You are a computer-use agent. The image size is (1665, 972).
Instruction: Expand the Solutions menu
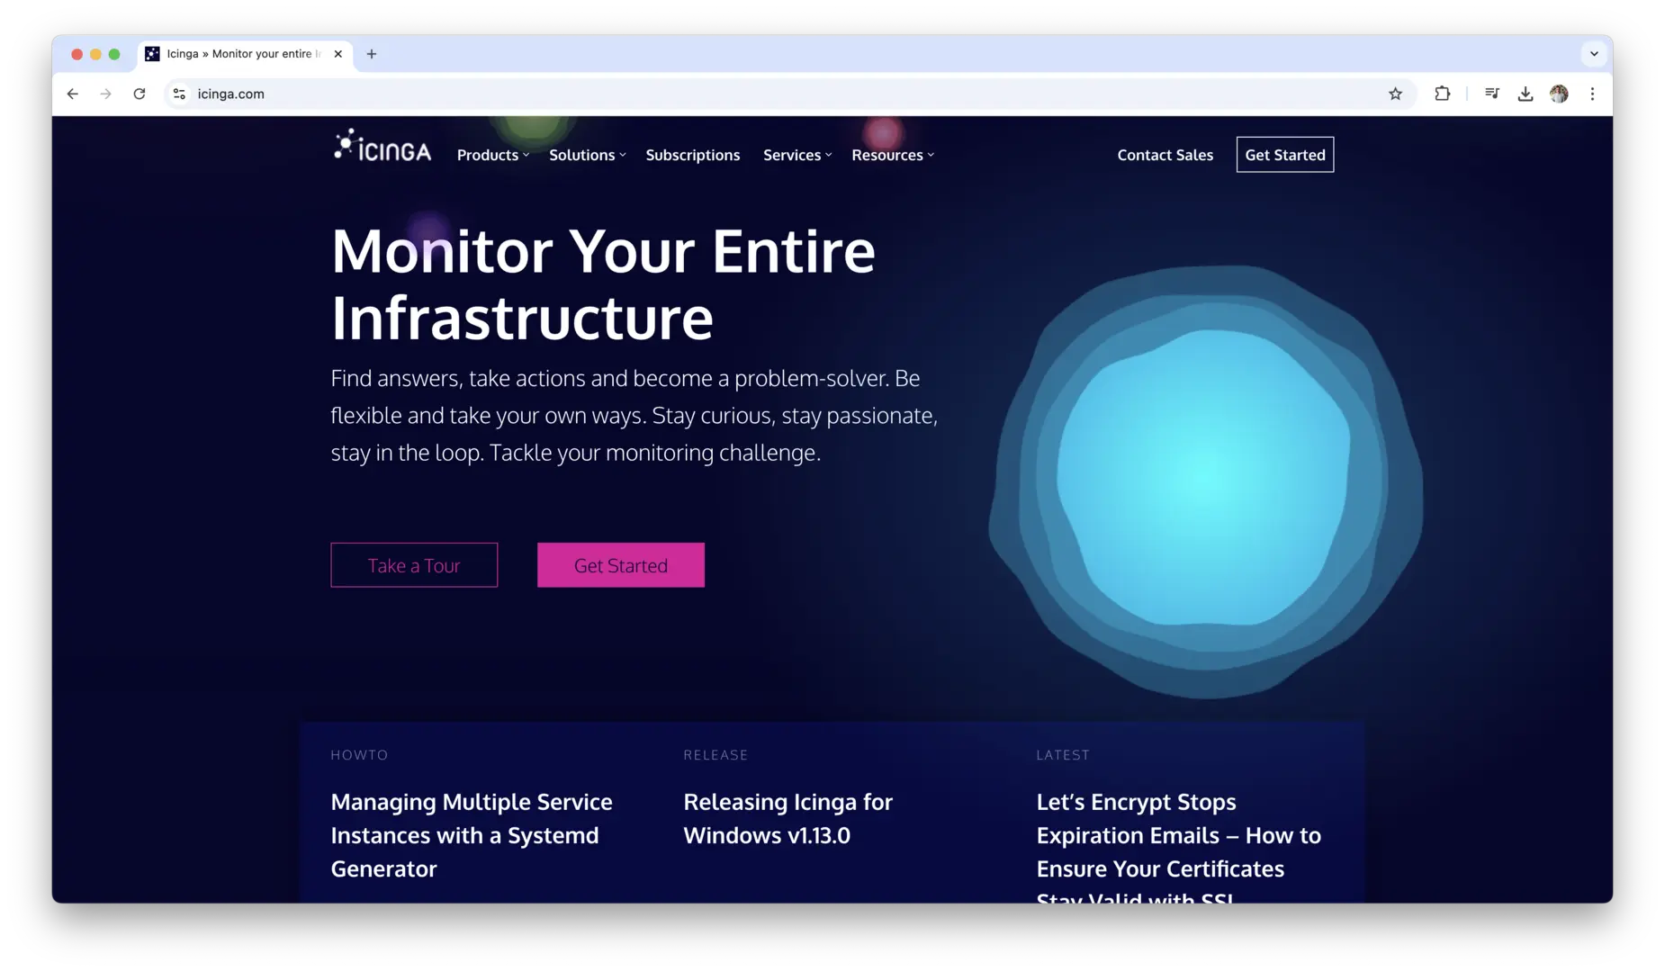(588, 155)
